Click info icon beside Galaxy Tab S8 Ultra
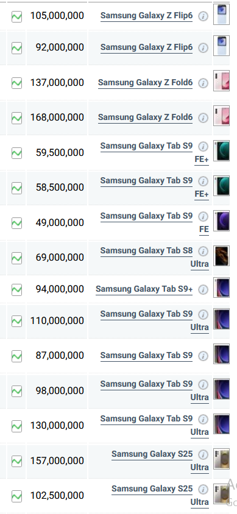 click(203, 252)
